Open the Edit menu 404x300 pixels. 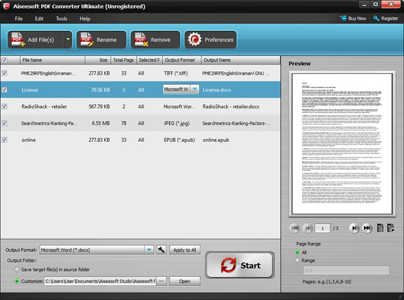[x=39, y=19]
